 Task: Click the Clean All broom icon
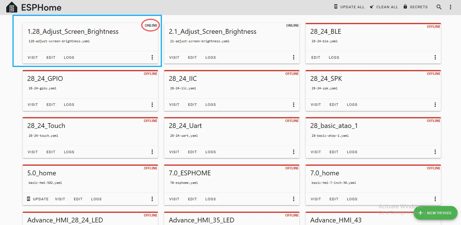(372, 7)
